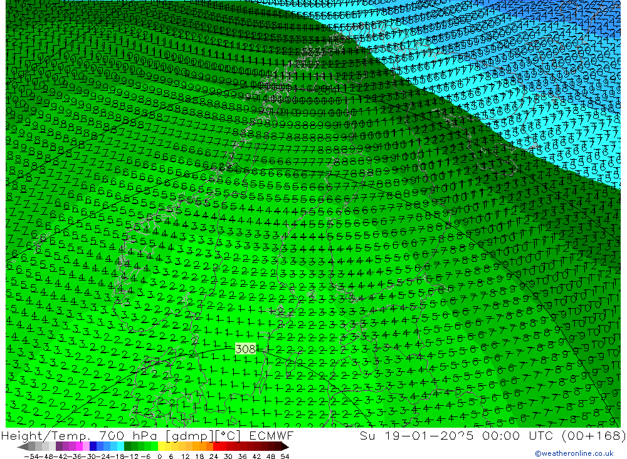The width and height of the screenshot is (627, 459).
Task: Click the '54' label at scale's right end
Action: [x=285, y=456]
